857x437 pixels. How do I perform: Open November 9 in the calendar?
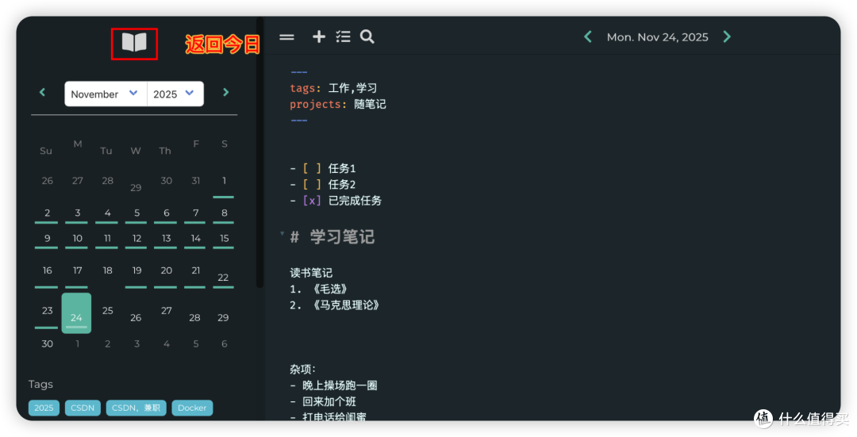click(x=47, y=239)
